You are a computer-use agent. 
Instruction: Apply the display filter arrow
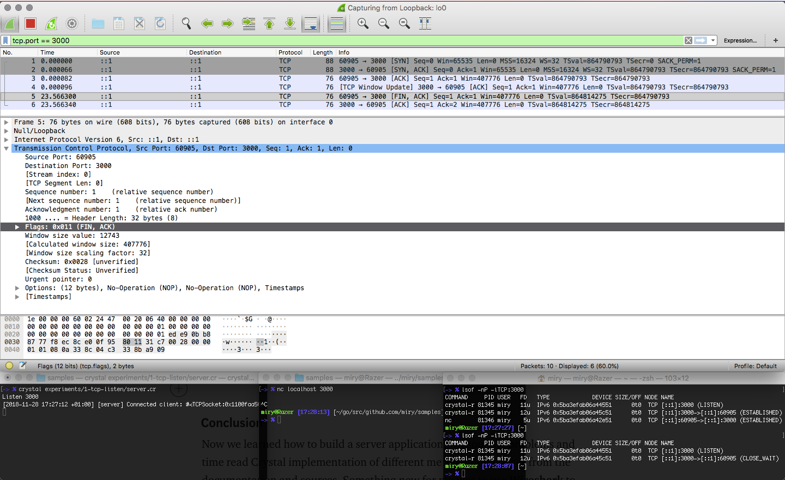pos(701,40)
